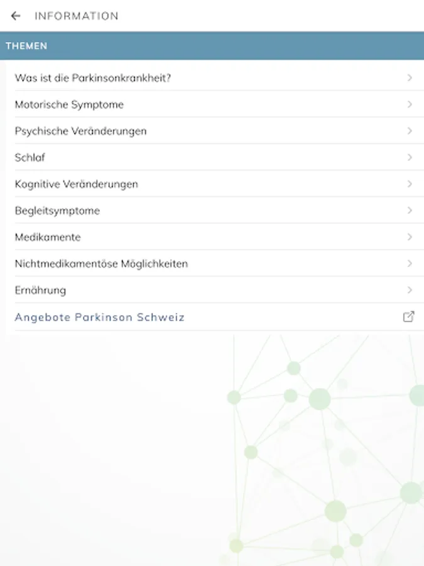Open Begleitsymptome topic text
This screenshot has height=566, width=424.
click(x=57, y=211)
